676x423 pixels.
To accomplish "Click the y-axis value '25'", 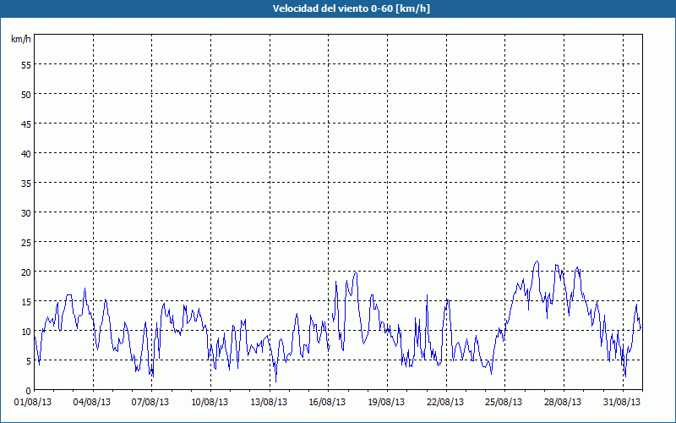I will [x=26, y=242].
